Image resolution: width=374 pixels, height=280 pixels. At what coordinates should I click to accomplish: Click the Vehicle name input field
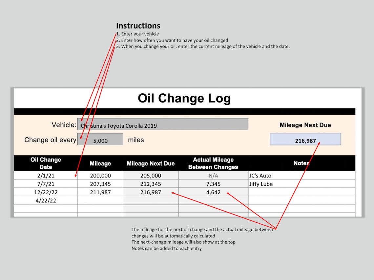tap(162, 124)
